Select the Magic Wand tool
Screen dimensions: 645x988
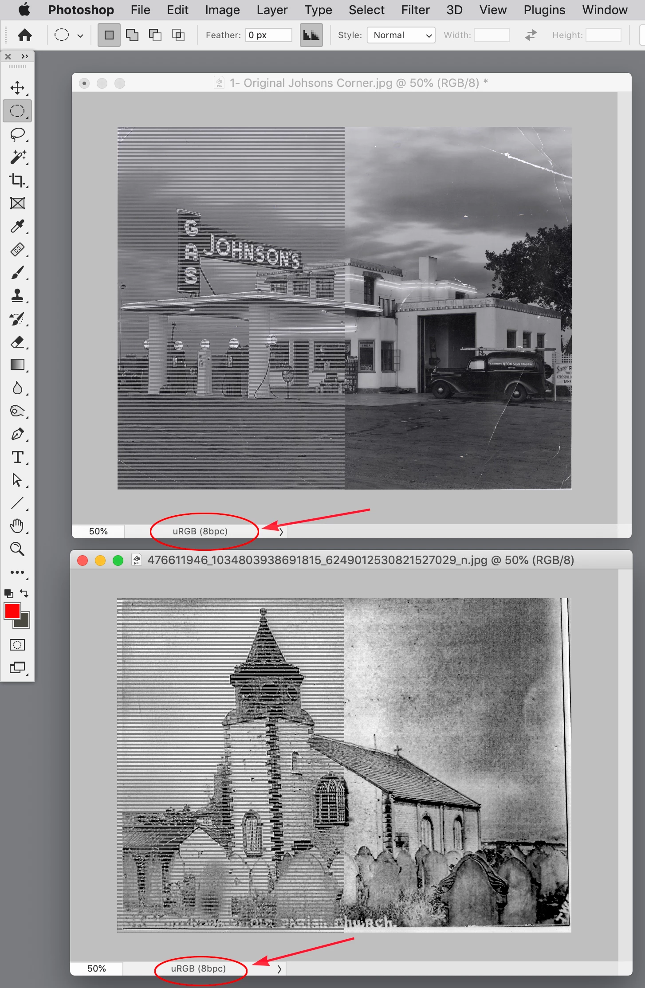[x=17, y=157]
